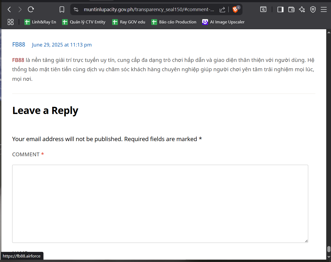Open Ray GOV edu bookmark
Viewport: 331px width, 262px height.
pos(129,22)
